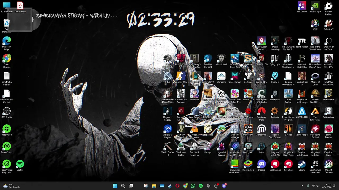339x190 pixels.
Task: Open Epic Games Launcher shortcut
Action: pos(315,167)
